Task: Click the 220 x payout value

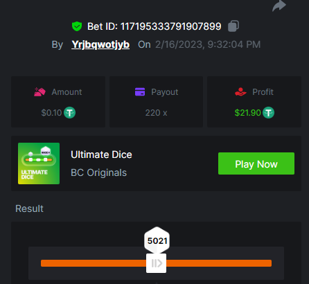Action: [x=156, y=113]
